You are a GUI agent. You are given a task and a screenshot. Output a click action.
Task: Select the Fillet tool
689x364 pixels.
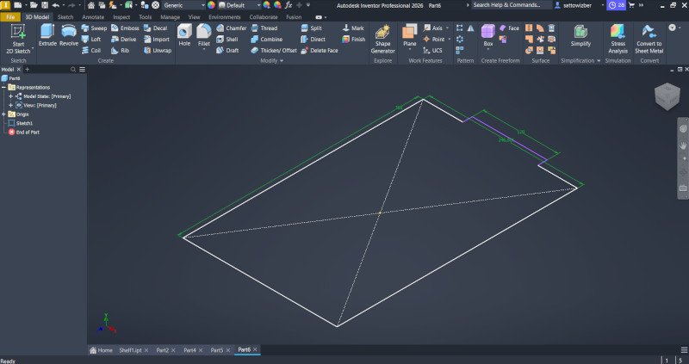click(204, 35)
